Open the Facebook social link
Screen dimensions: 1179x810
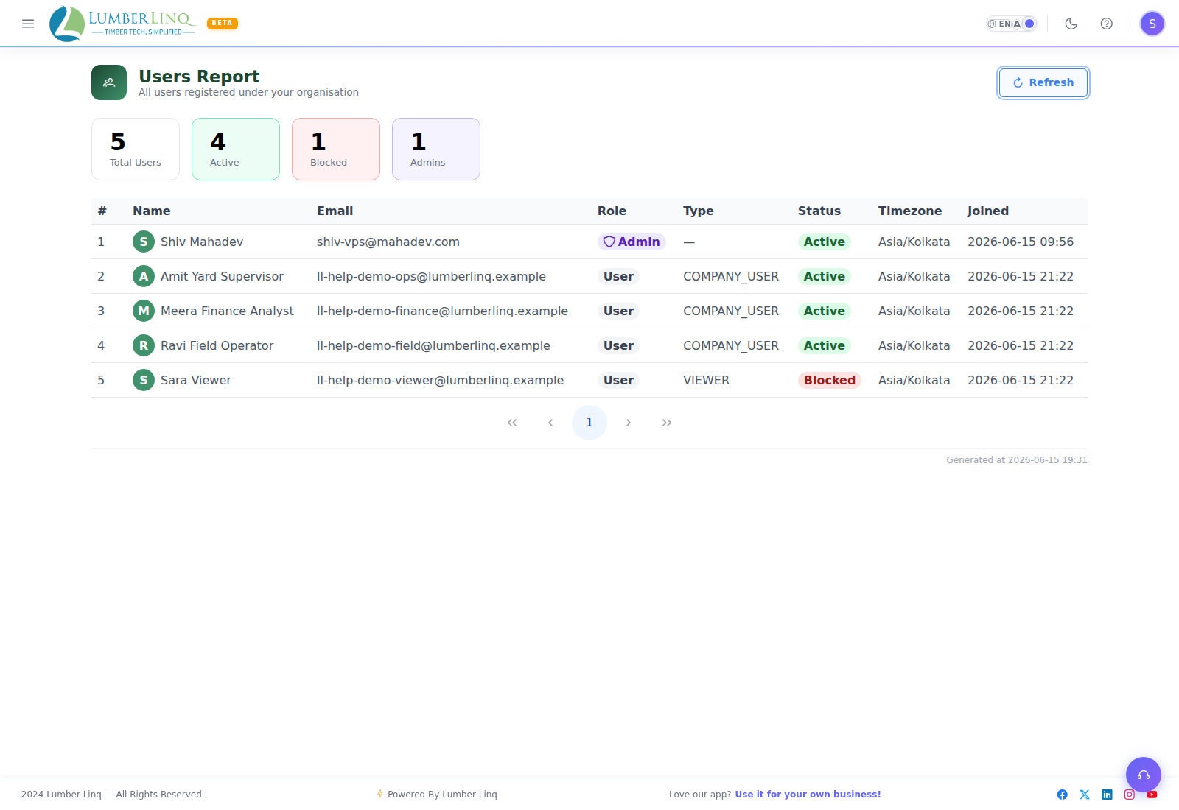coord(1063,795)
